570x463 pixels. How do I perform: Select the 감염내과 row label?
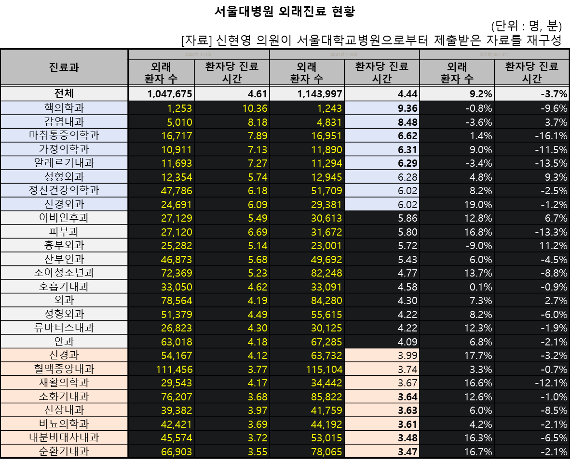pyautogui.click(x=64, y=122)
